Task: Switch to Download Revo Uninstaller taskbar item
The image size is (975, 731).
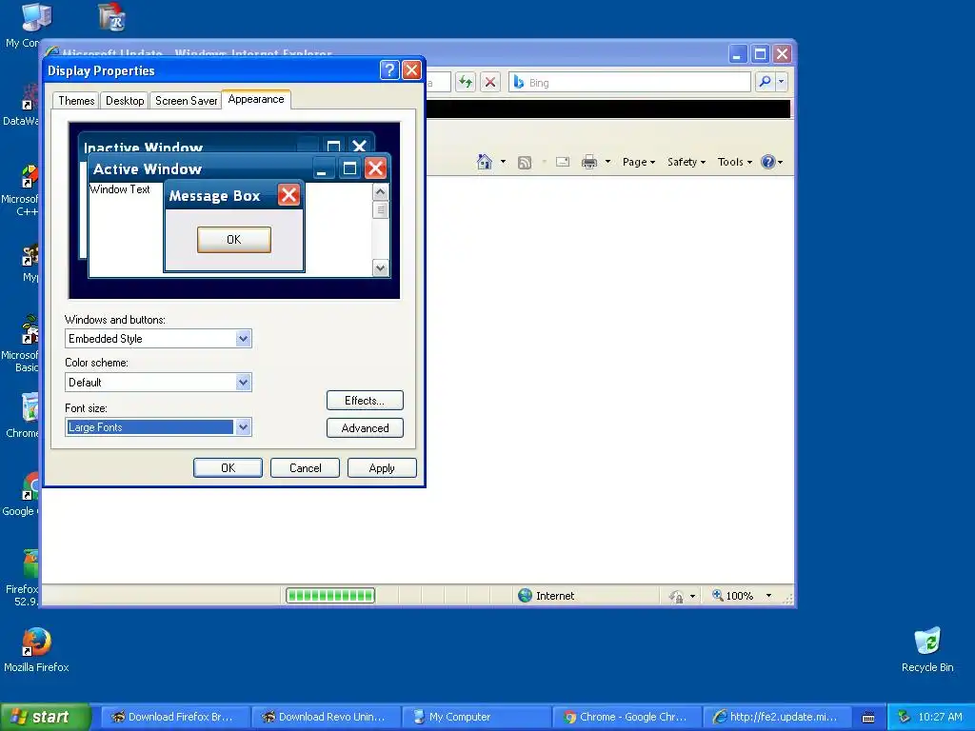Action: (x=326, y=717)
